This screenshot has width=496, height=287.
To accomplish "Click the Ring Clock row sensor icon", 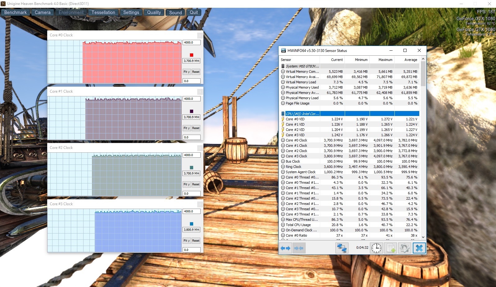I will pyautogui.click(x=283, y=167).
